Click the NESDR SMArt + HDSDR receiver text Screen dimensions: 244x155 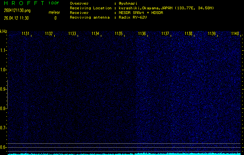[144, 12]
